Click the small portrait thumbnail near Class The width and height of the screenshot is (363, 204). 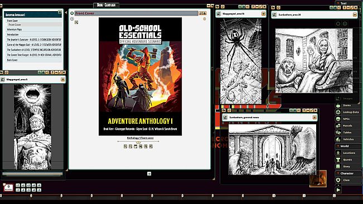click(x=318, y=178)
